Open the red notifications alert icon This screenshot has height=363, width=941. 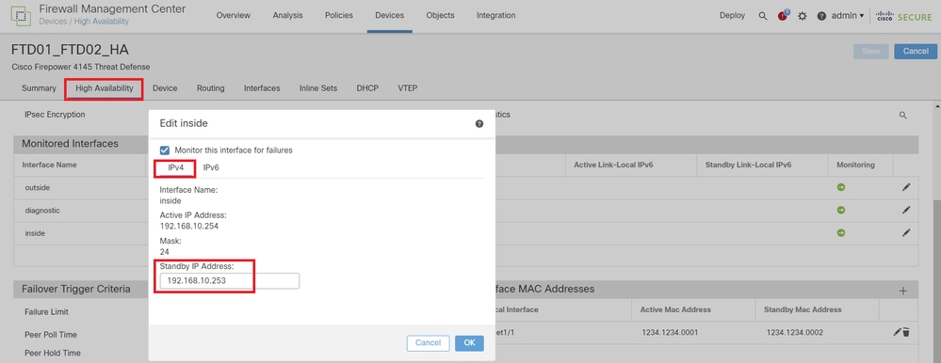(783, 16)
